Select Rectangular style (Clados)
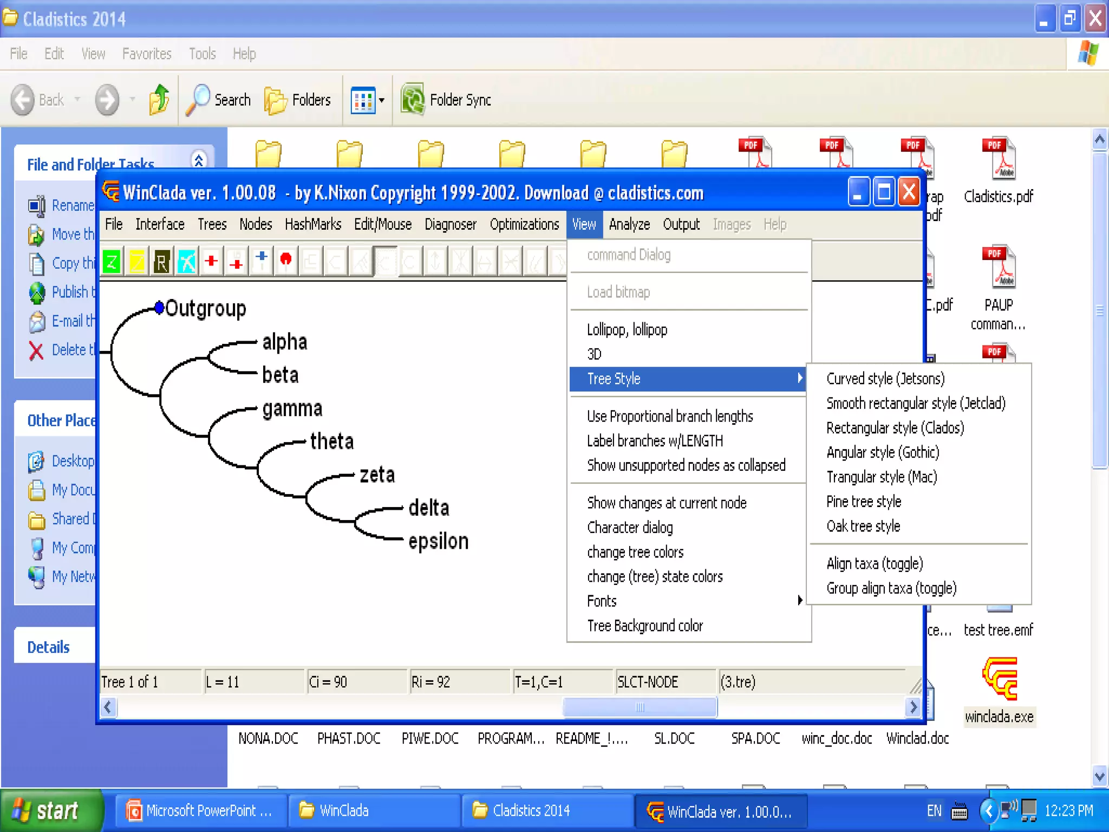Viewport: 1109px width, 832px height. coord(895,428)
